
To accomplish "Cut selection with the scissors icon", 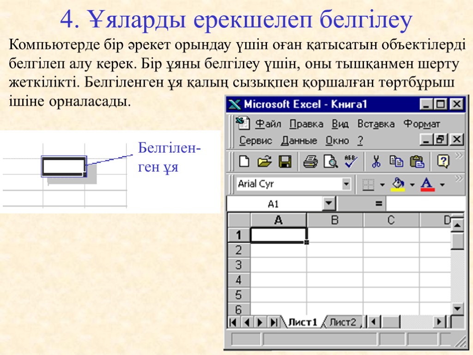I will click(x=376, y=161).
